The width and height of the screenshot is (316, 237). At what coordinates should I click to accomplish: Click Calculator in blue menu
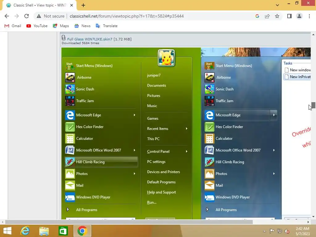224,139
